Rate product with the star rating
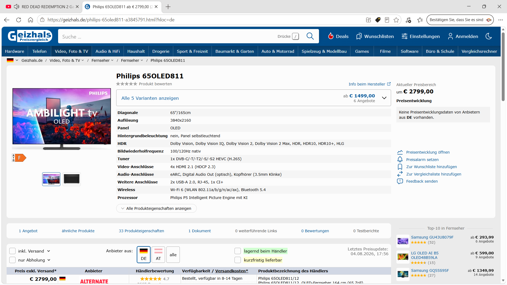 pos(127,84)
